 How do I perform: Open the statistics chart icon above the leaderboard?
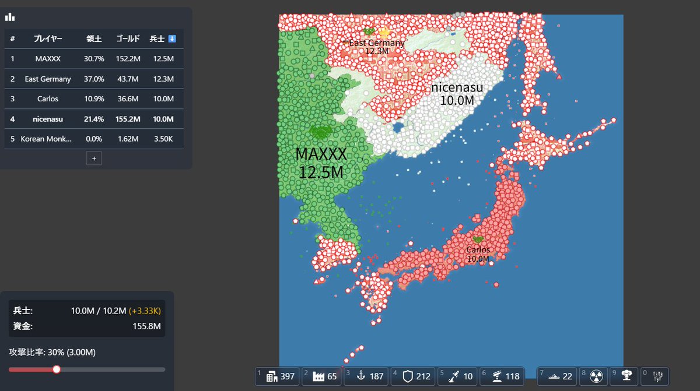point(11,17)
